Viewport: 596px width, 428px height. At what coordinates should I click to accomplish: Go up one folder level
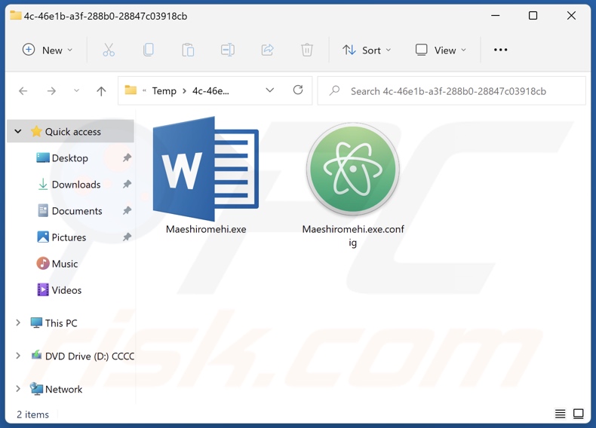[101, 90]
